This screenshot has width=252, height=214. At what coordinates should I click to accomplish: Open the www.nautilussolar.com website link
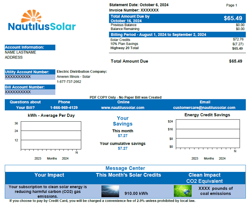(x=123, y=108)
